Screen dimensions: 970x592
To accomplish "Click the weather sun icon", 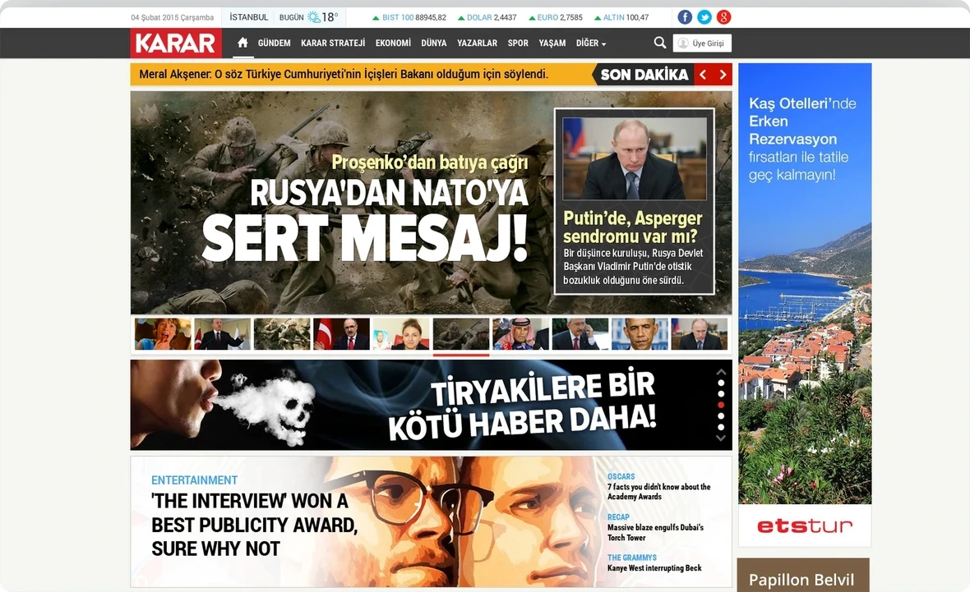I will click(314, 17).
